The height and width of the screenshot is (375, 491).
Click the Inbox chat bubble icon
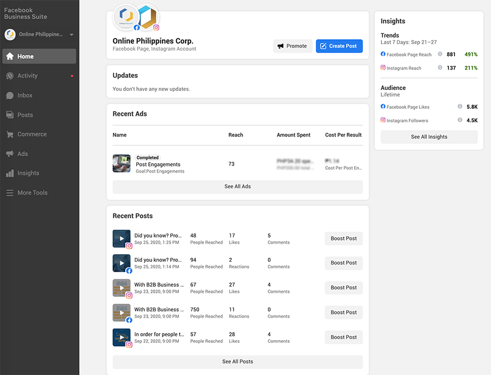click(10, 95)
